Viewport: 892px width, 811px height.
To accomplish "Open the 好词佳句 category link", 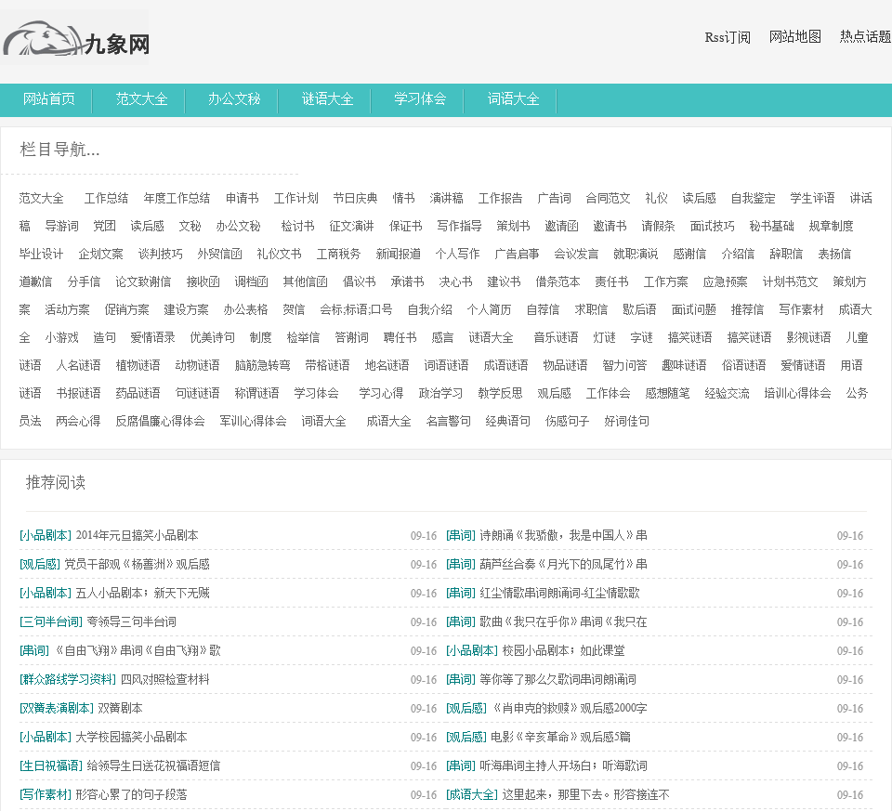I will (x=626, y=421).
